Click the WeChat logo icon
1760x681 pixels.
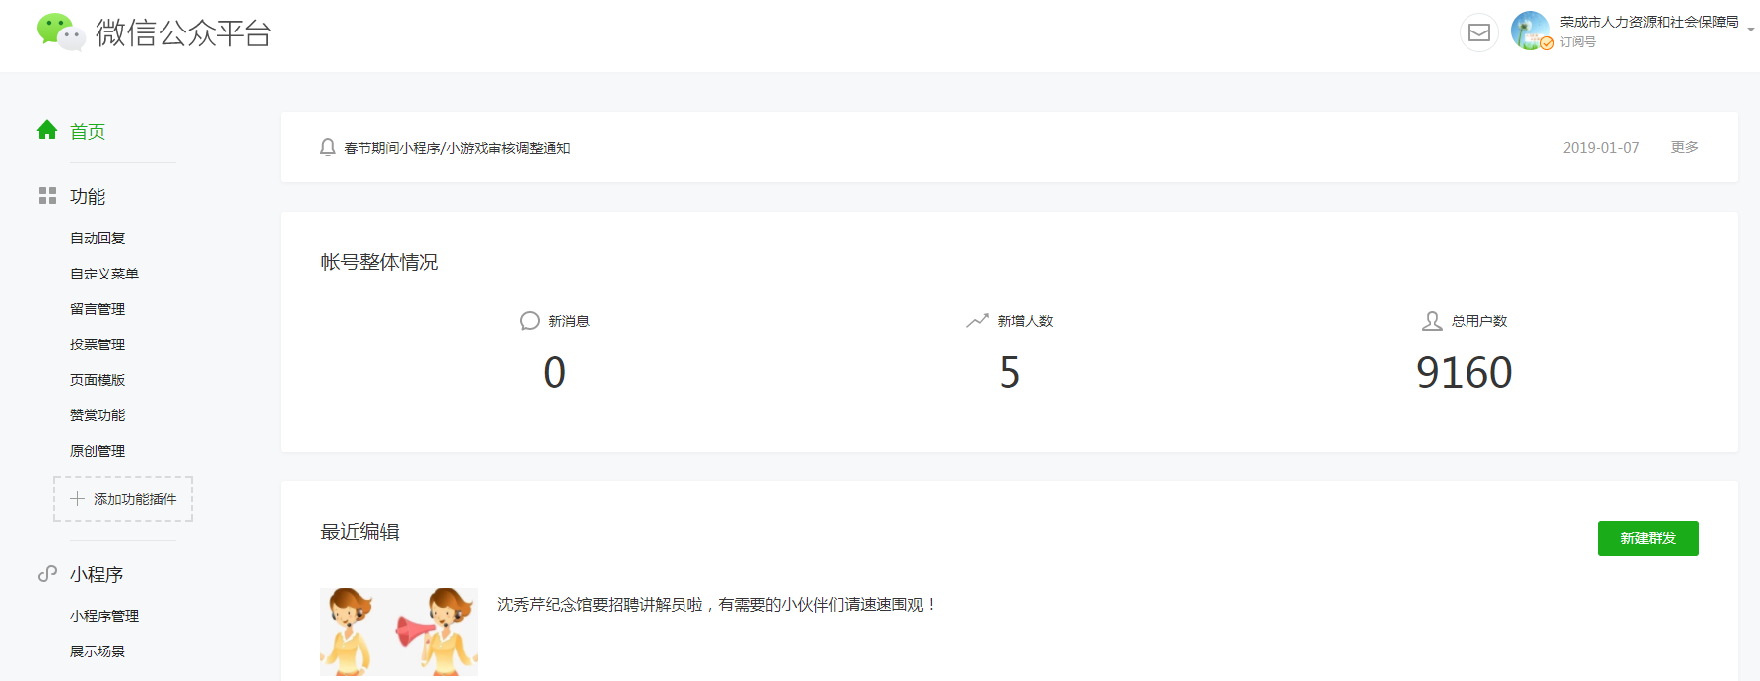60,32
